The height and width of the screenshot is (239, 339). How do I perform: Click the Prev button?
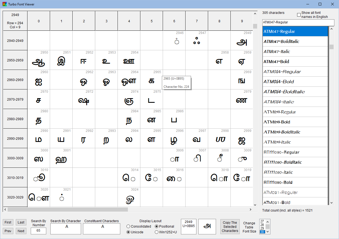tap(8, 231)
